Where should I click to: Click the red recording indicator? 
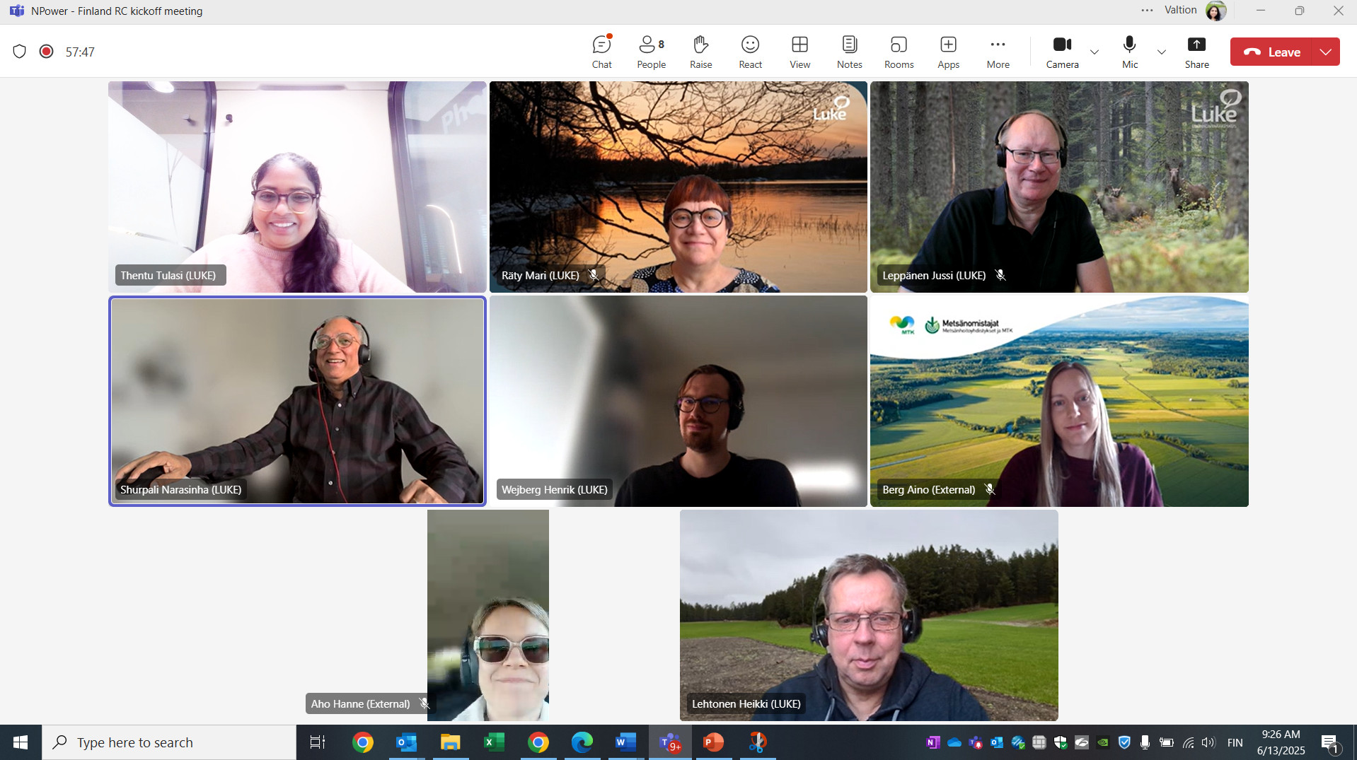pos(47,52)
